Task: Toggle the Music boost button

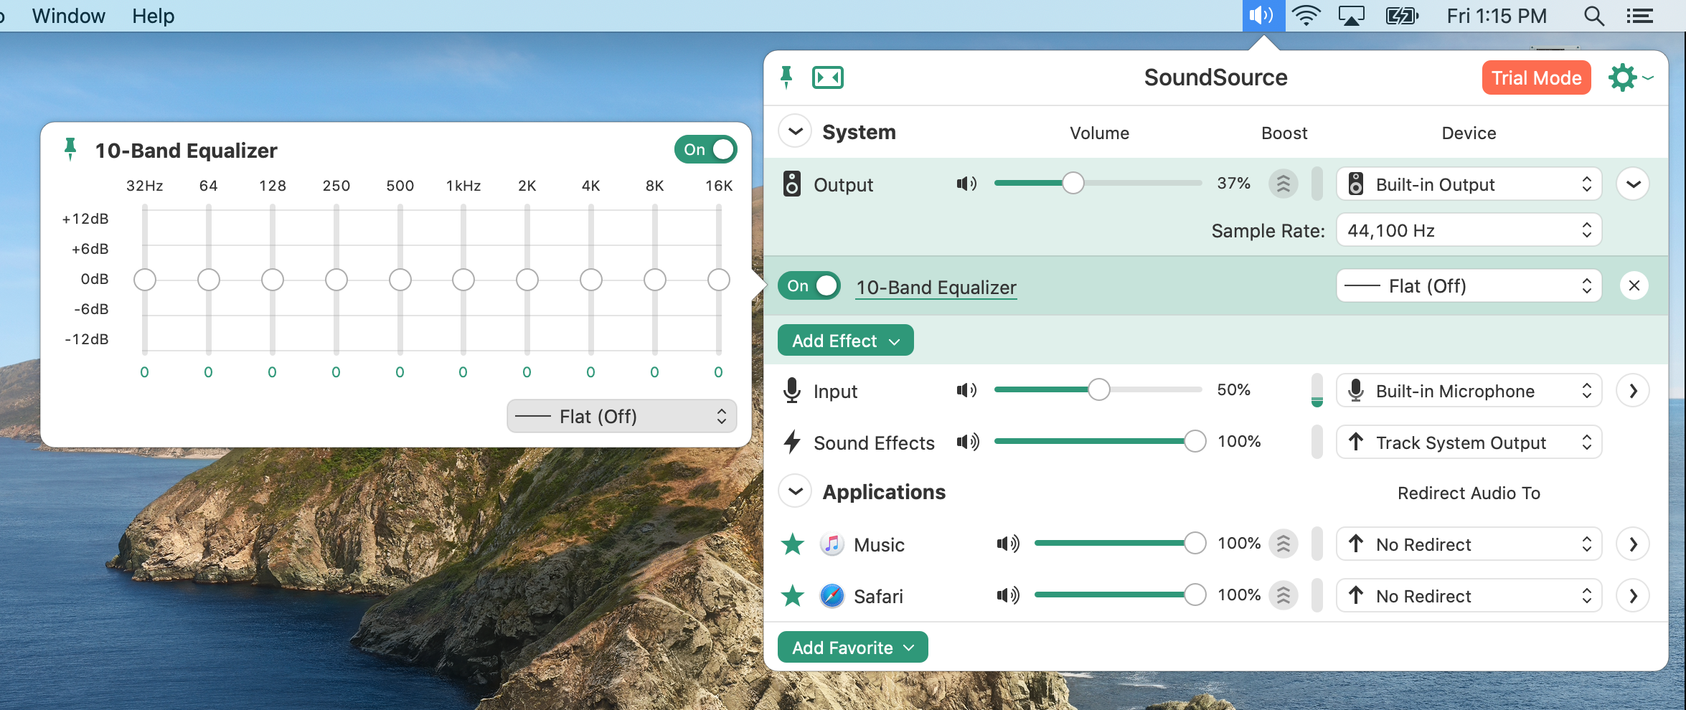Action: [x=1284, y=544]
